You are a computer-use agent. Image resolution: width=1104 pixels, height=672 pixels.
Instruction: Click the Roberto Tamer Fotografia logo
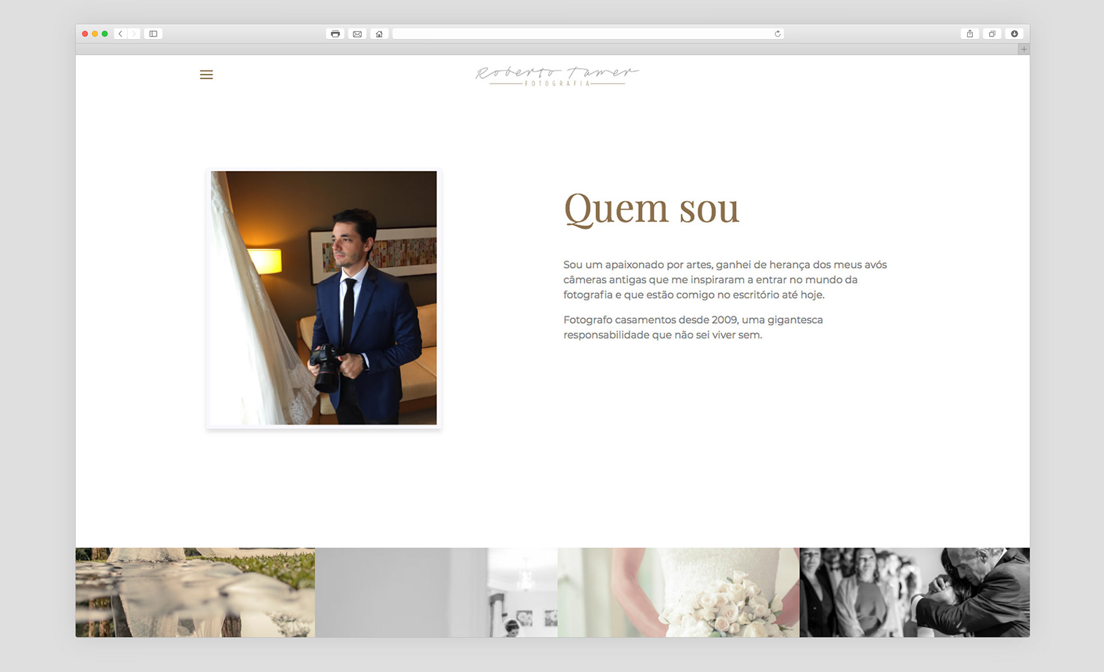(557, 76)
